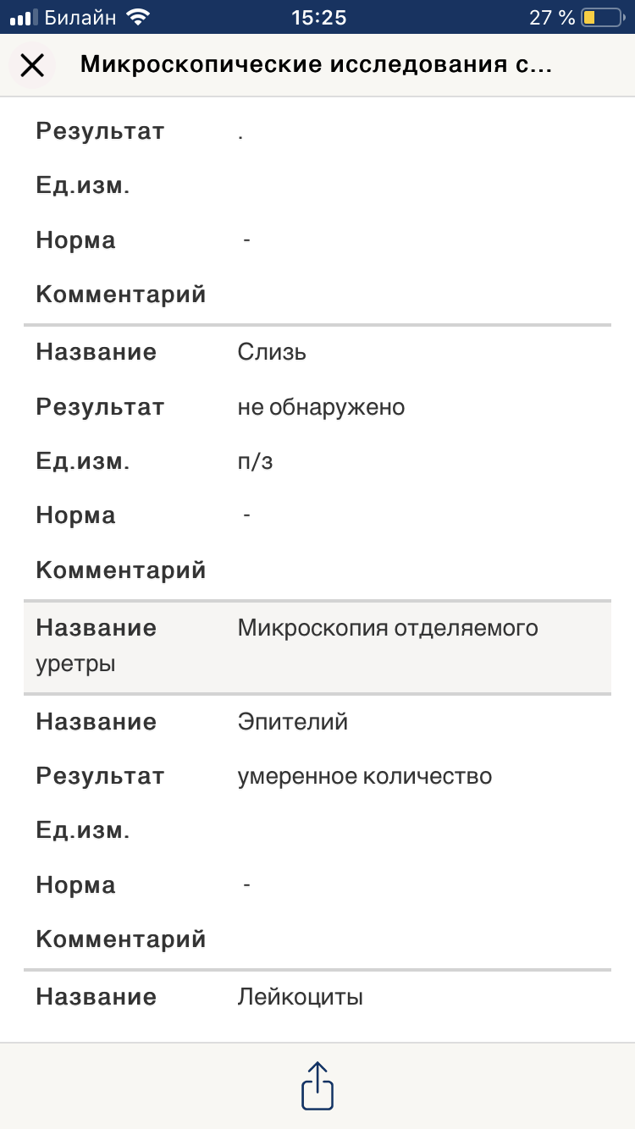Tap the Название label beside Слизь
635x1129 pixels.
click(x=96, y=352)
